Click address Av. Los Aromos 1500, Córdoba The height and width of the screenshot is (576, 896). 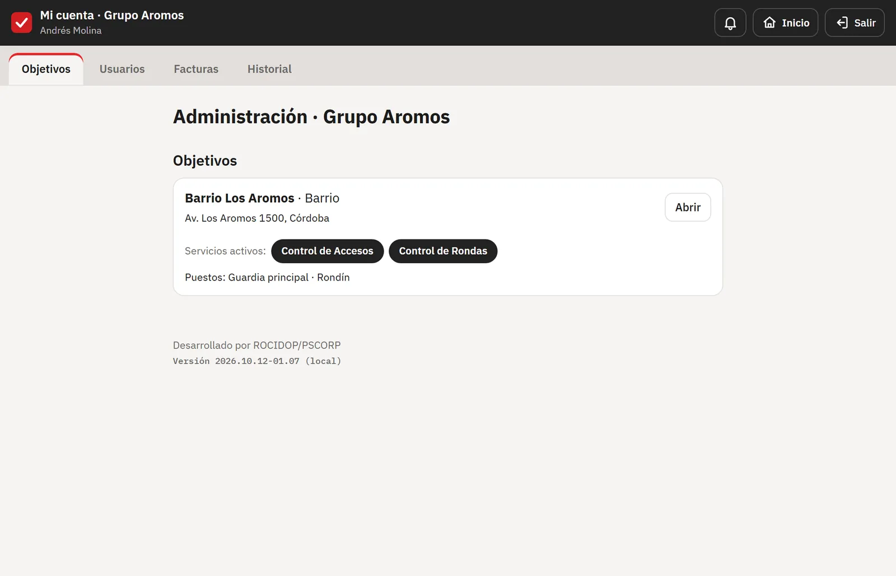click(x=257, y=218)
